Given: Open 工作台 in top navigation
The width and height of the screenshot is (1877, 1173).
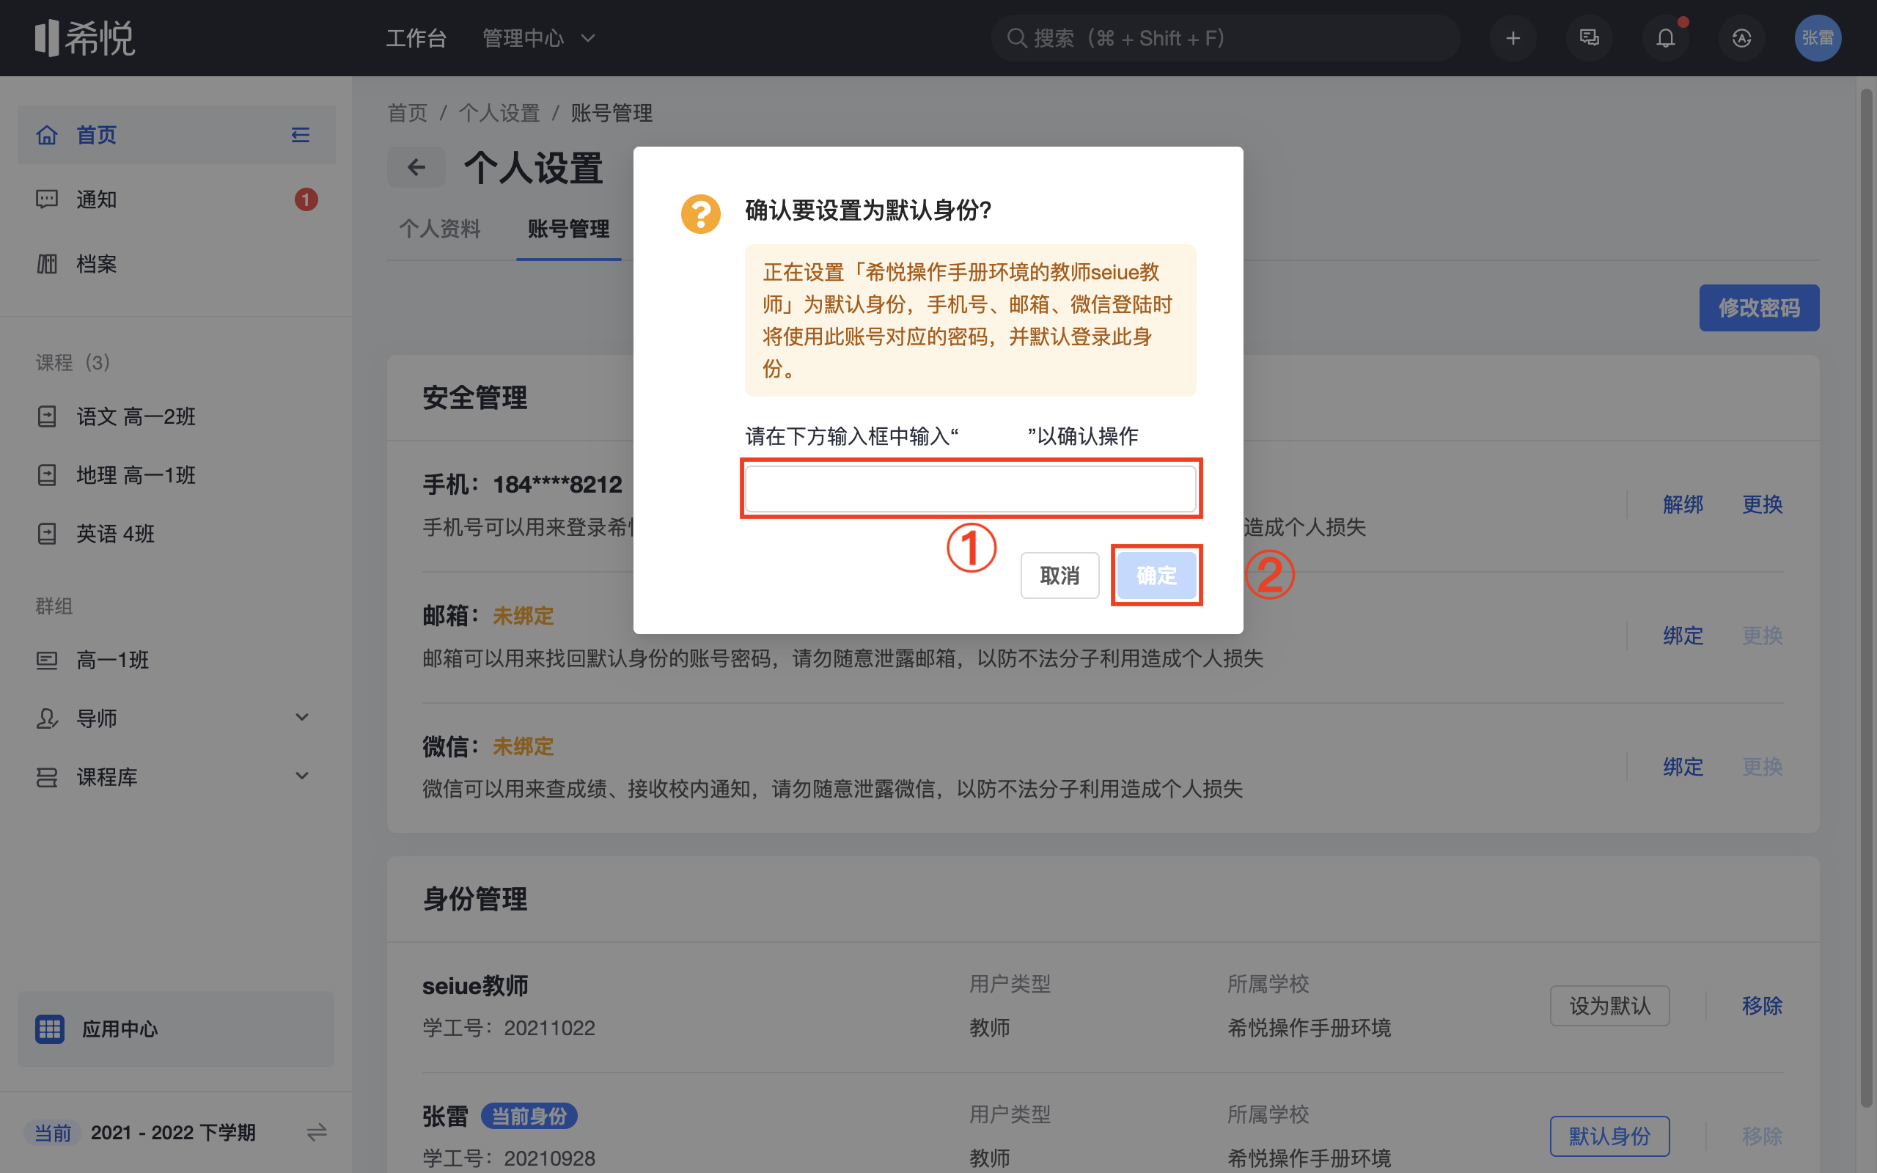Looking at the screenshot, I should 416,38.
